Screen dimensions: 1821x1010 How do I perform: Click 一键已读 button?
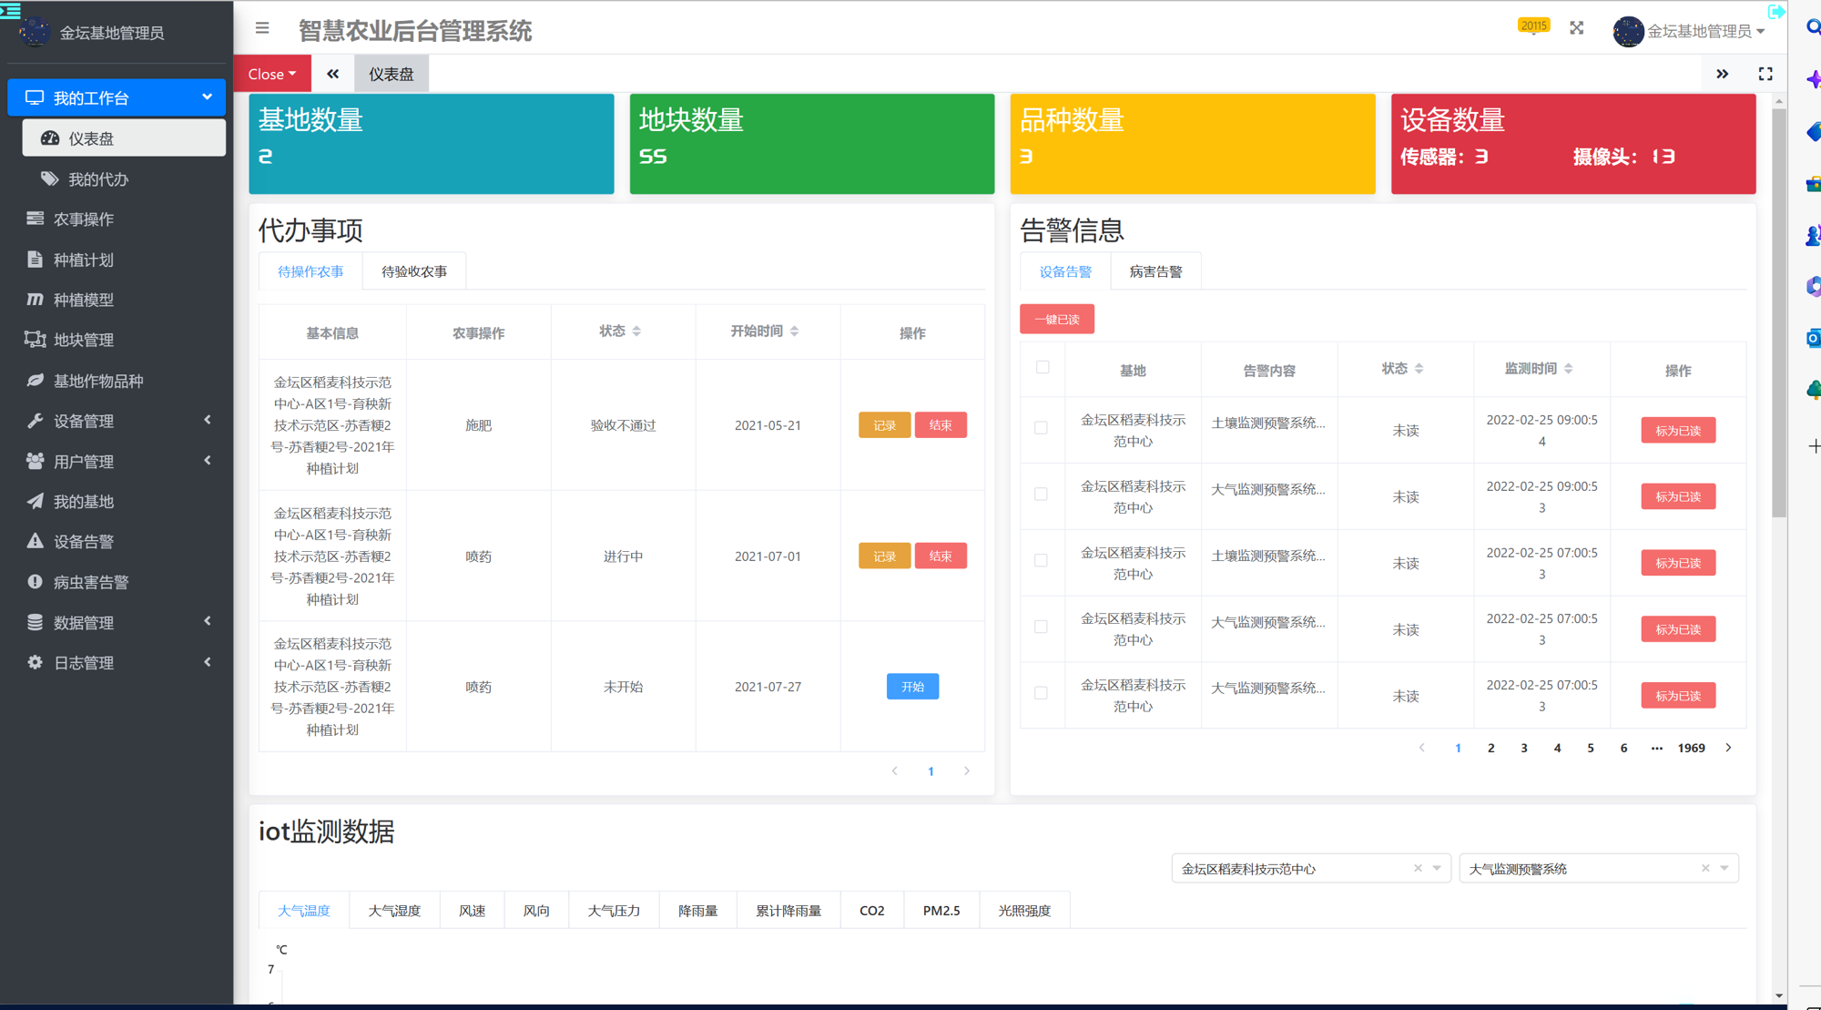tap(1057, 319)
